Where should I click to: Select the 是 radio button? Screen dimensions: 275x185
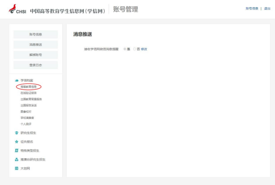[x=125, y=49]
